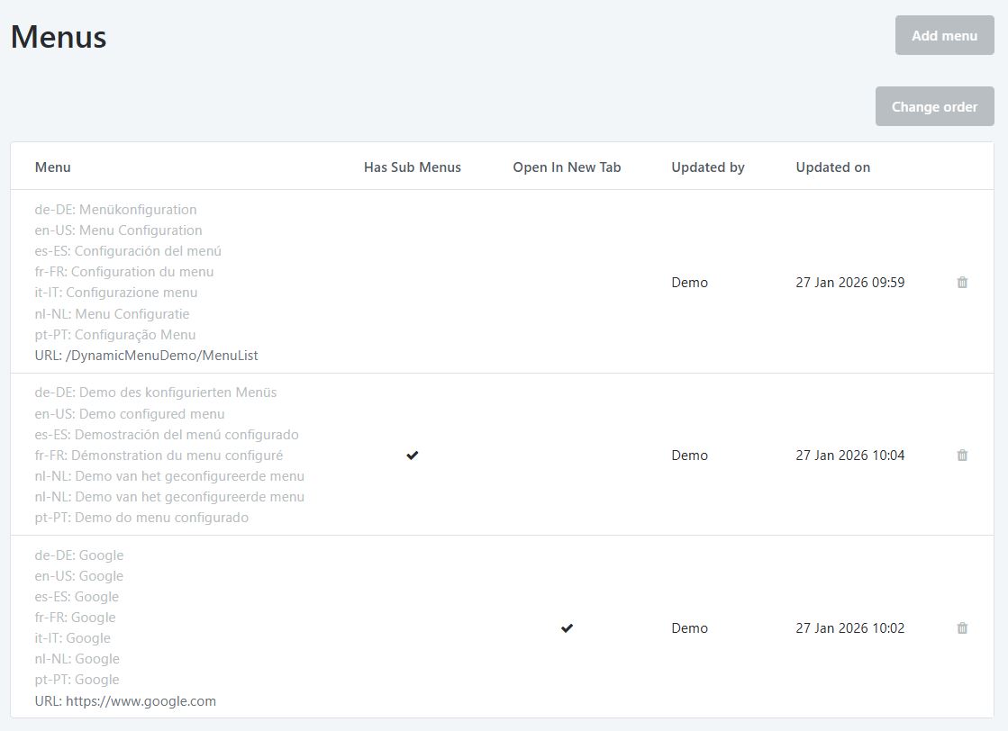This screenshot has width=1008, height=731.
Task: Click the Add menu button
Action: coord(944,35)
